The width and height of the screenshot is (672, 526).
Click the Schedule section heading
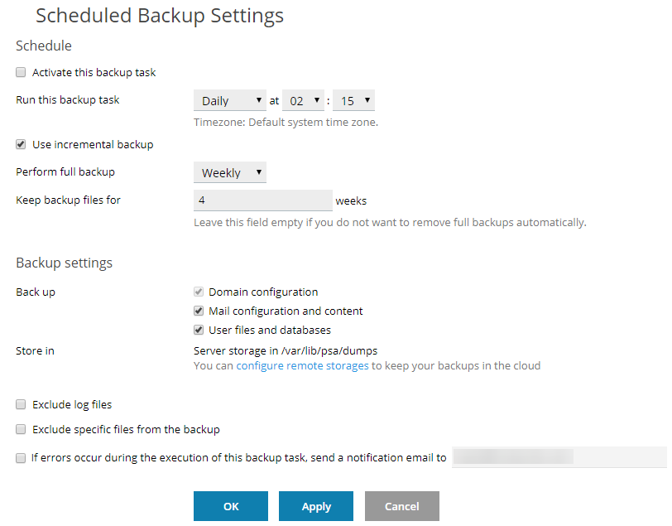click(x=44, y=46)
